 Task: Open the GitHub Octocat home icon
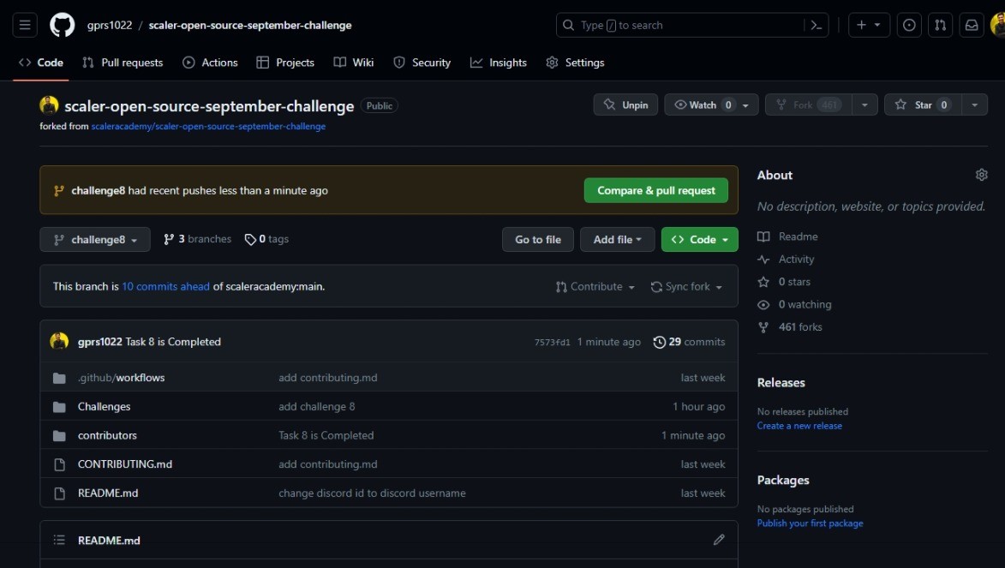[x=60, y=25]
